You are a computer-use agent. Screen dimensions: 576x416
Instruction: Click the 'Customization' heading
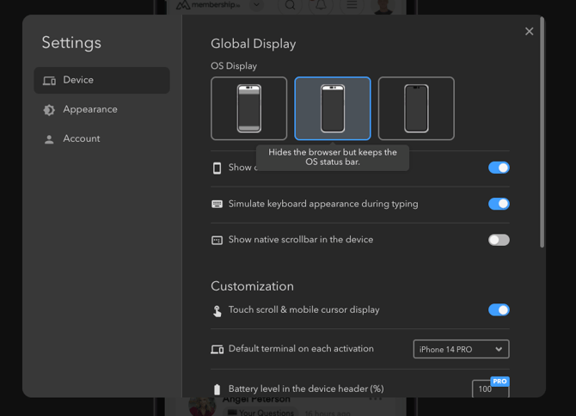[x=253, y=286]
